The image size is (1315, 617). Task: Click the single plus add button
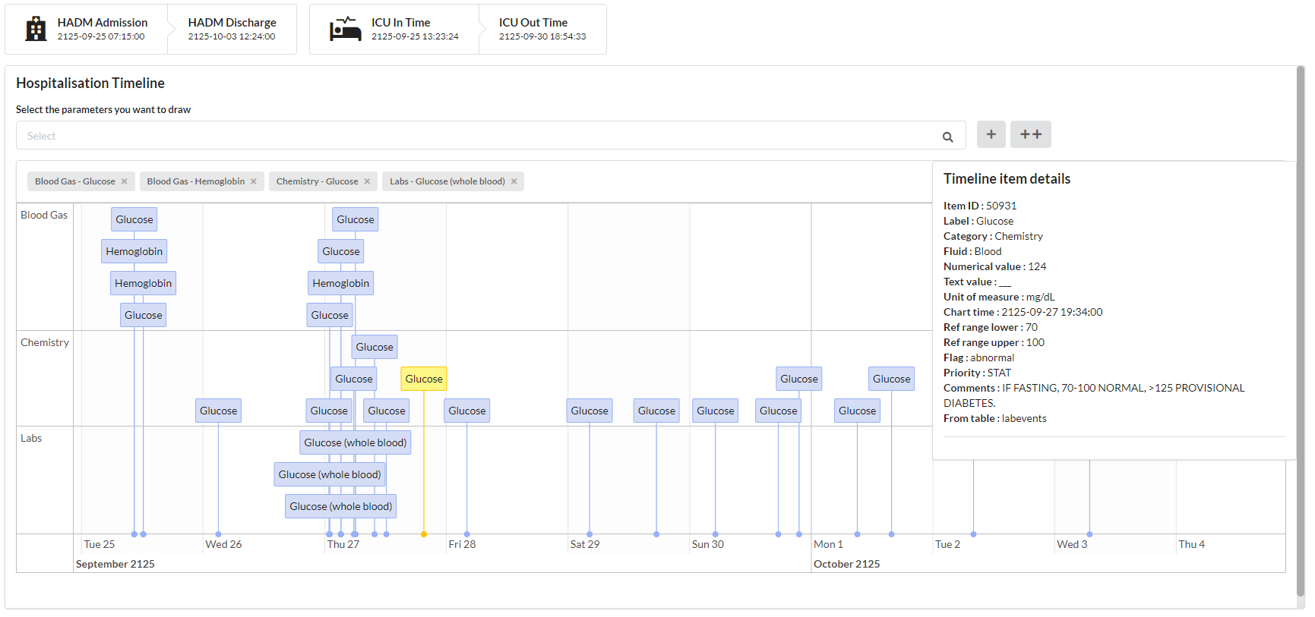click(x=991, y=134)
